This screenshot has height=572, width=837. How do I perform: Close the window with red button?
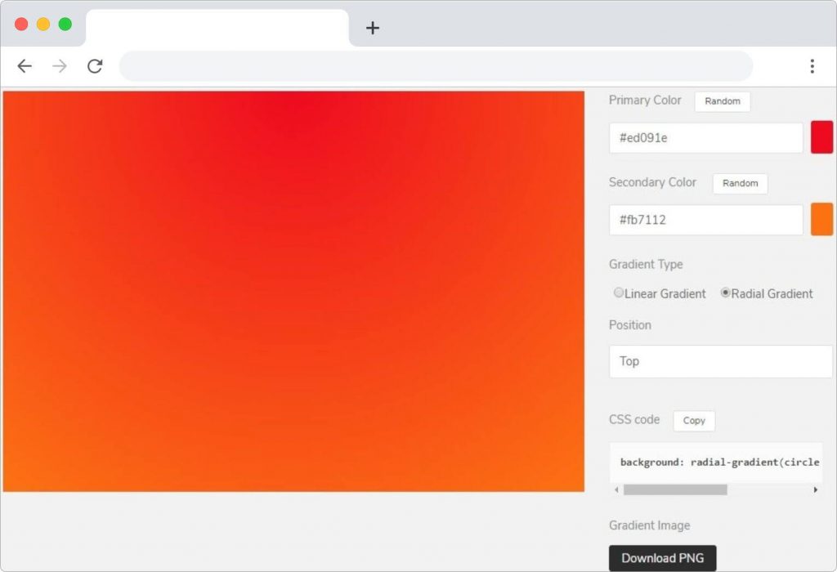(21, 24)
